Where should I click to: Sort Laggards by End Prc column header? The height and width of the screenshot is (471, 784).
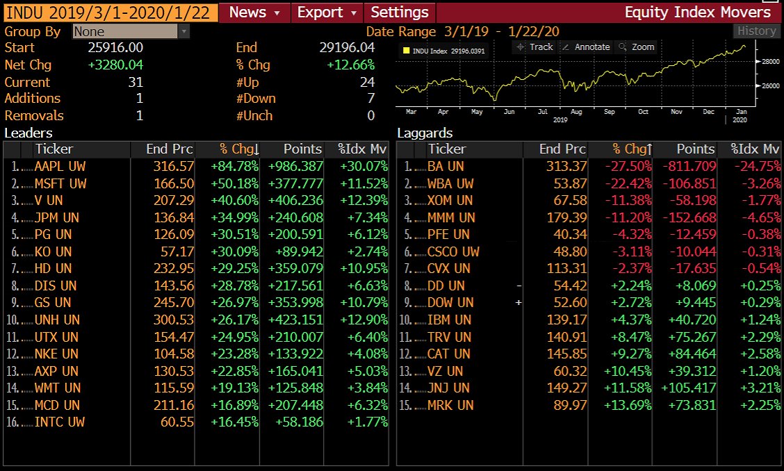[555, 149]
